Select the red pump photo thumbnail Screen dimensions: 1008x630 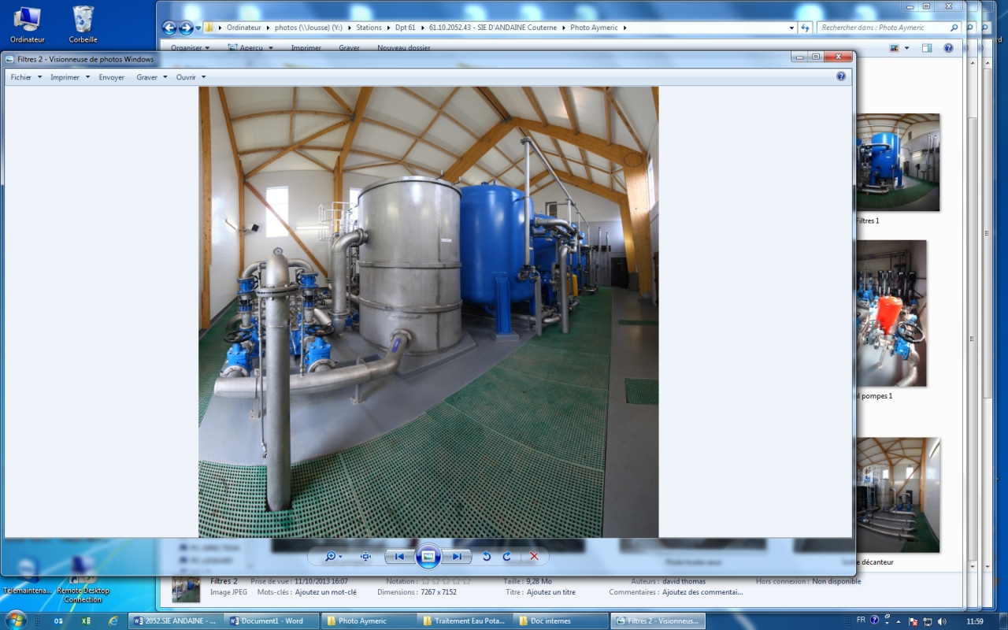[891, 313]
